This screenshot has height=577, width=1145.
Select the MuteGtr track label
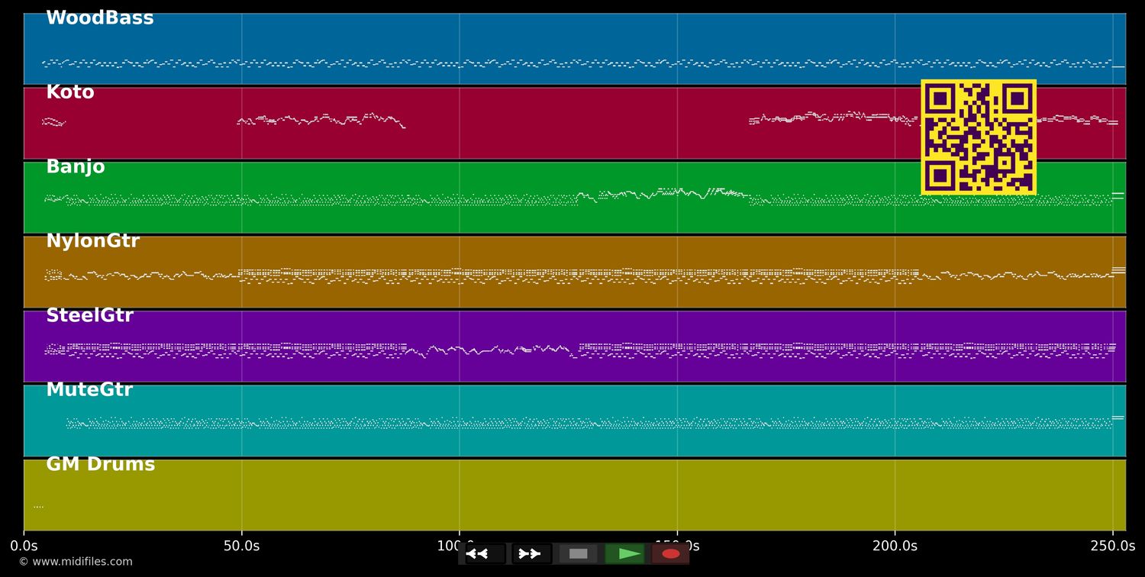point(89,390)
